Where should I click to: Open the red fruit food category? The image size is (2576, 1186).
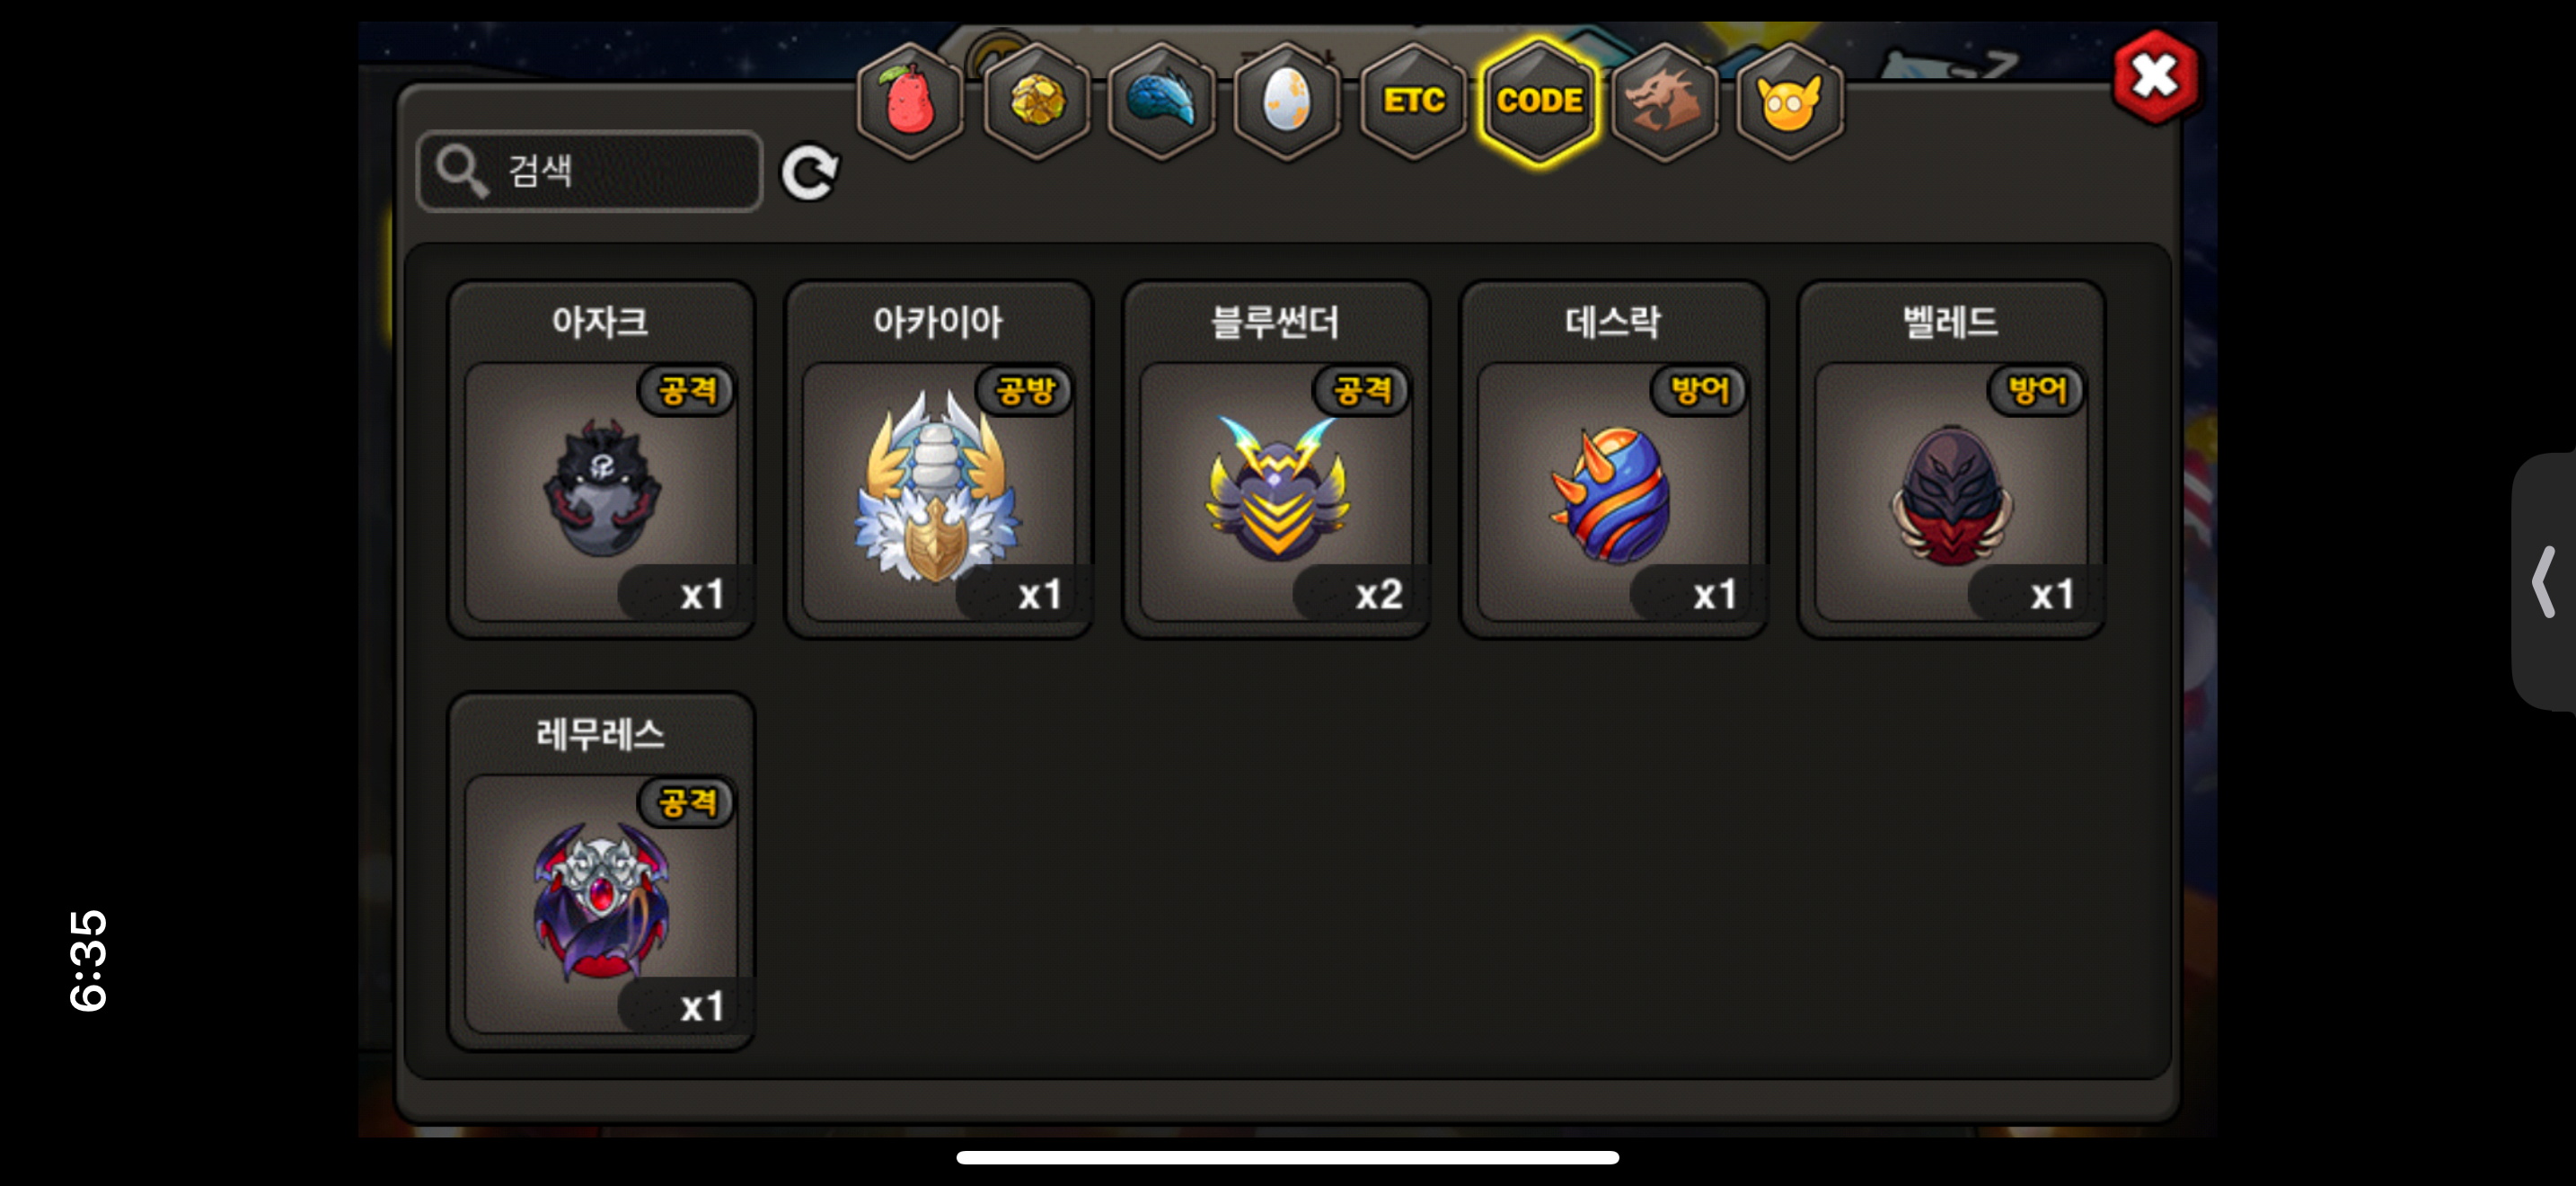[x=910, y=101]
